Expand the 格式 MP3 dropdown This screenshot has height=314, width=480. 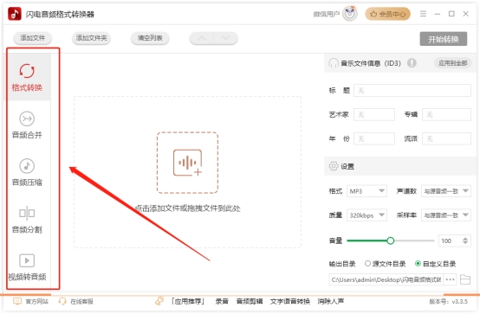click(366, 191)
